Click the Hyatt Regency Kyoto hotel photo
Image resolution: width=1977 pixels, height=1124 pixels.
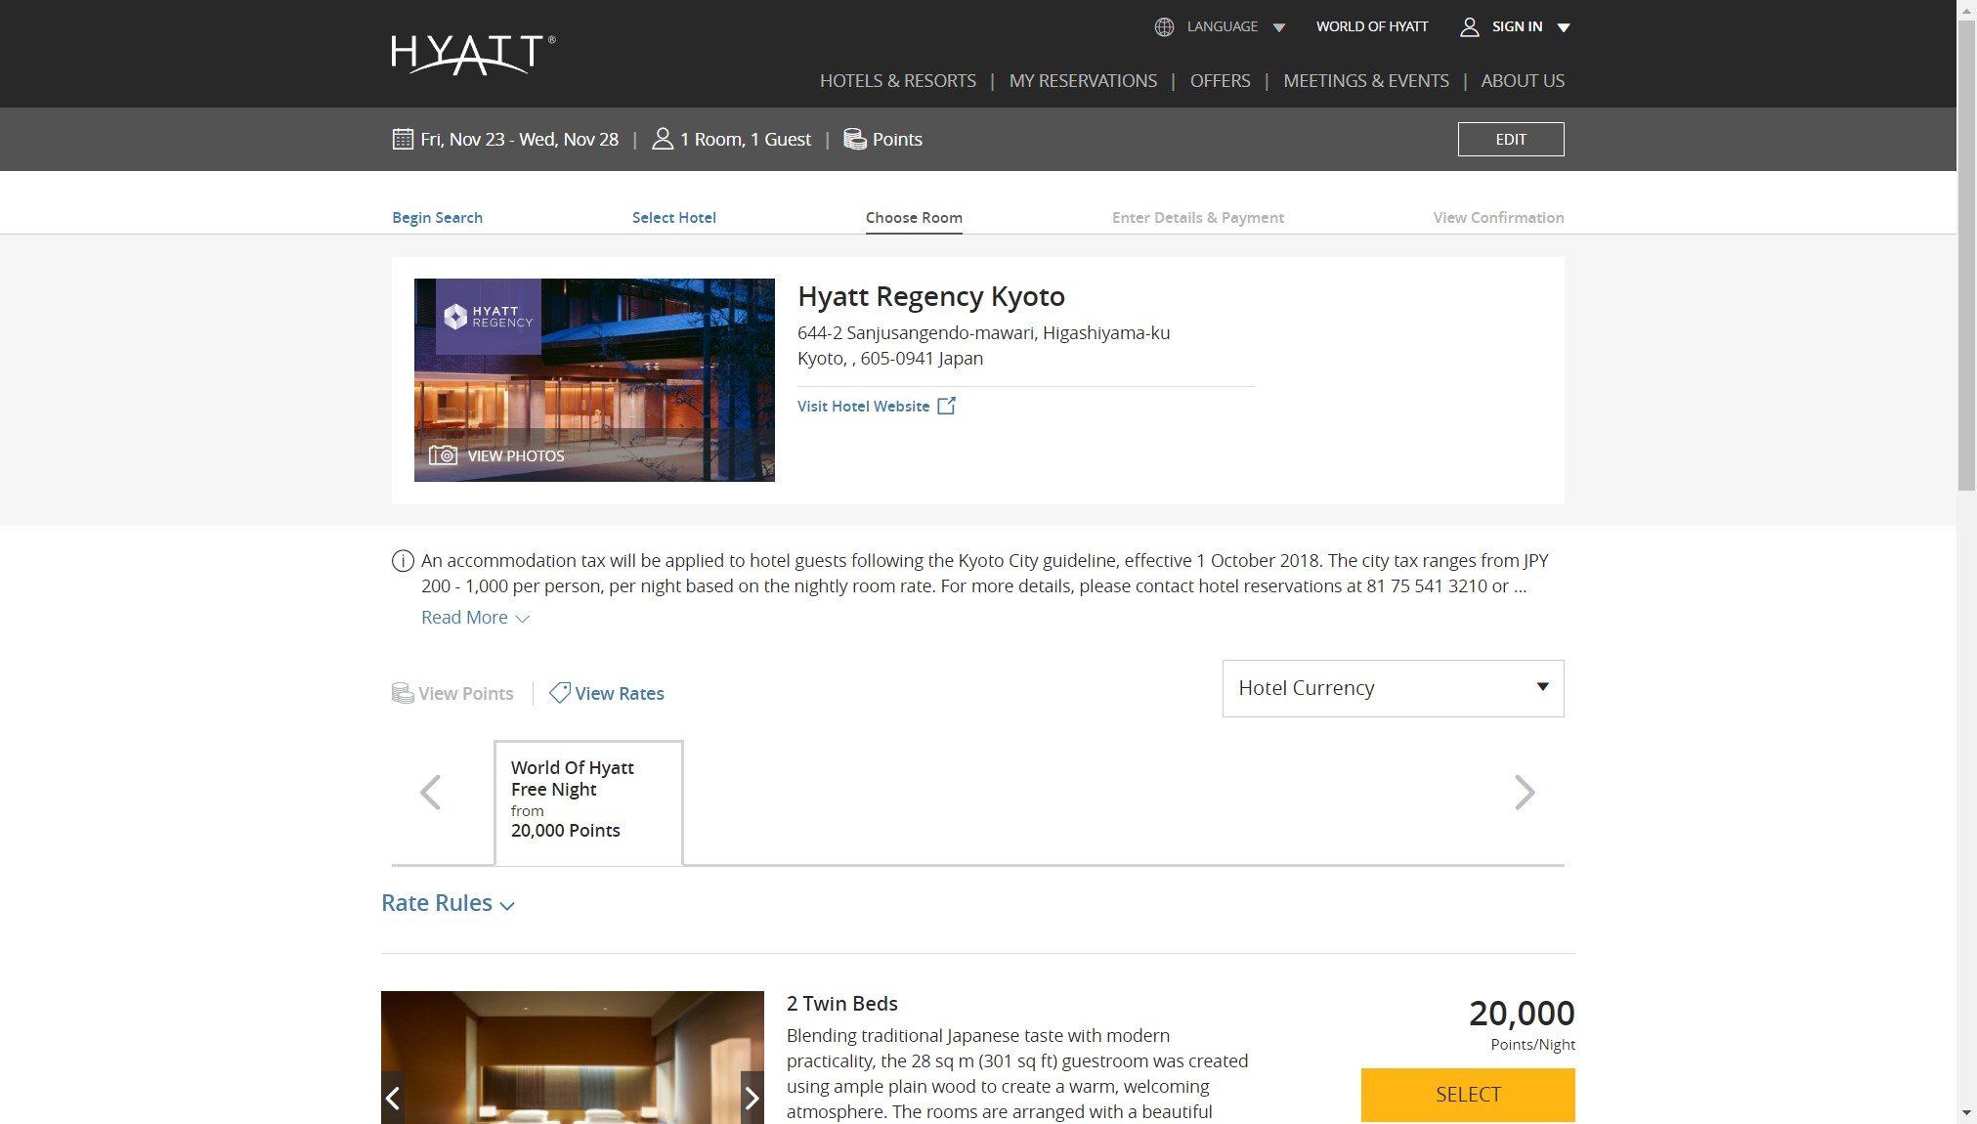[594, 380]
